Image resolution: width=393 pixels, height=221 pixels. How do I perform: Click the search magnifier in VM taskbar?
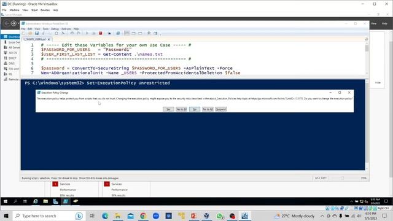coord(15,201)
